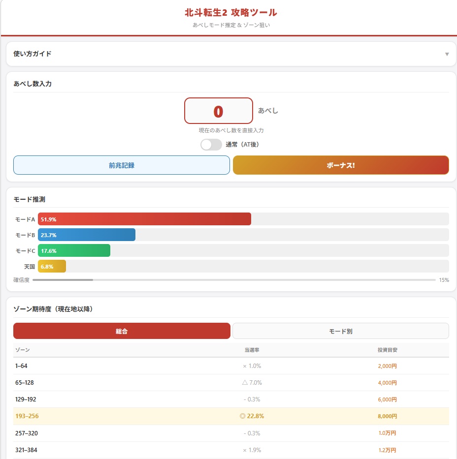Click the 北斗転生2 攻略ツール title
The width and height of the screenshot is (457, 459).
(x=231, y=13)
